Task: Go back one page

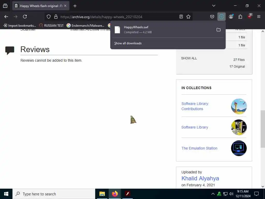Action: (x=6, y=17)
